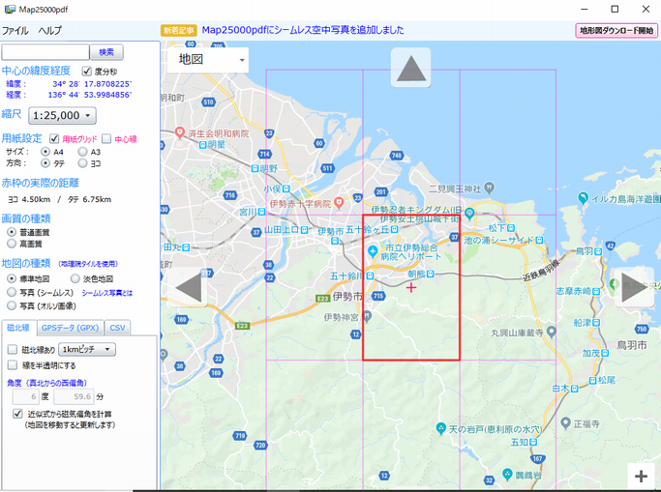Pan the map east with the right arrow

tap(634, 287)
